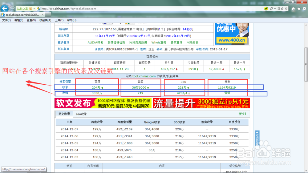
Task: Click the 最近一月 value 157万
Action: pyautogui.click(x=238, y=69)
